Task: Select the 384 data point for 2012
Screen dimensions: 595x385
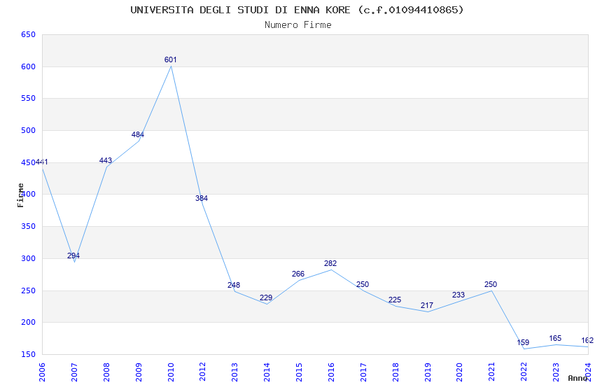Action: pyautogui.click(x=202, y=198)
